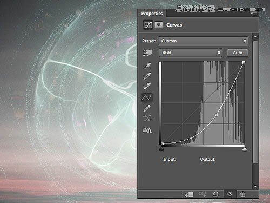
Task: Select the Properties tab
Action: (152, 14)
